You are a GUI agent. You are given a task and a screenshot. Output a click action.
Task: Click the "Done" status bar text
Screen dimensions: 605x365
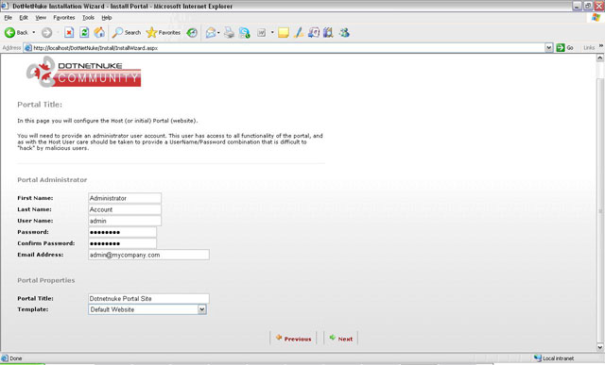coord(16,358)
